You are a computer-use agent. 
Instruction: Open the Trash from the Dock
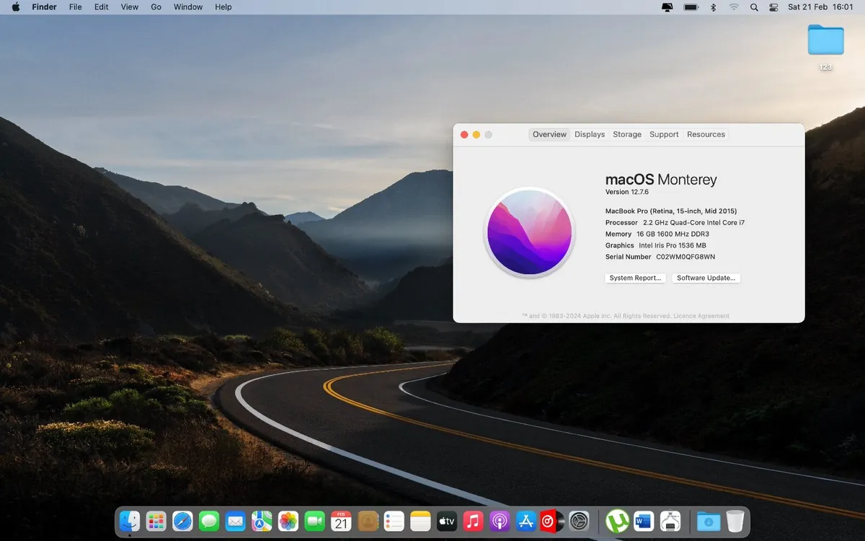[735, 521]
